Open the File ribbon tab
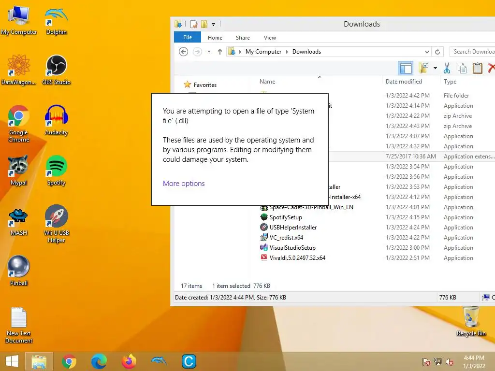 point(188,37)
